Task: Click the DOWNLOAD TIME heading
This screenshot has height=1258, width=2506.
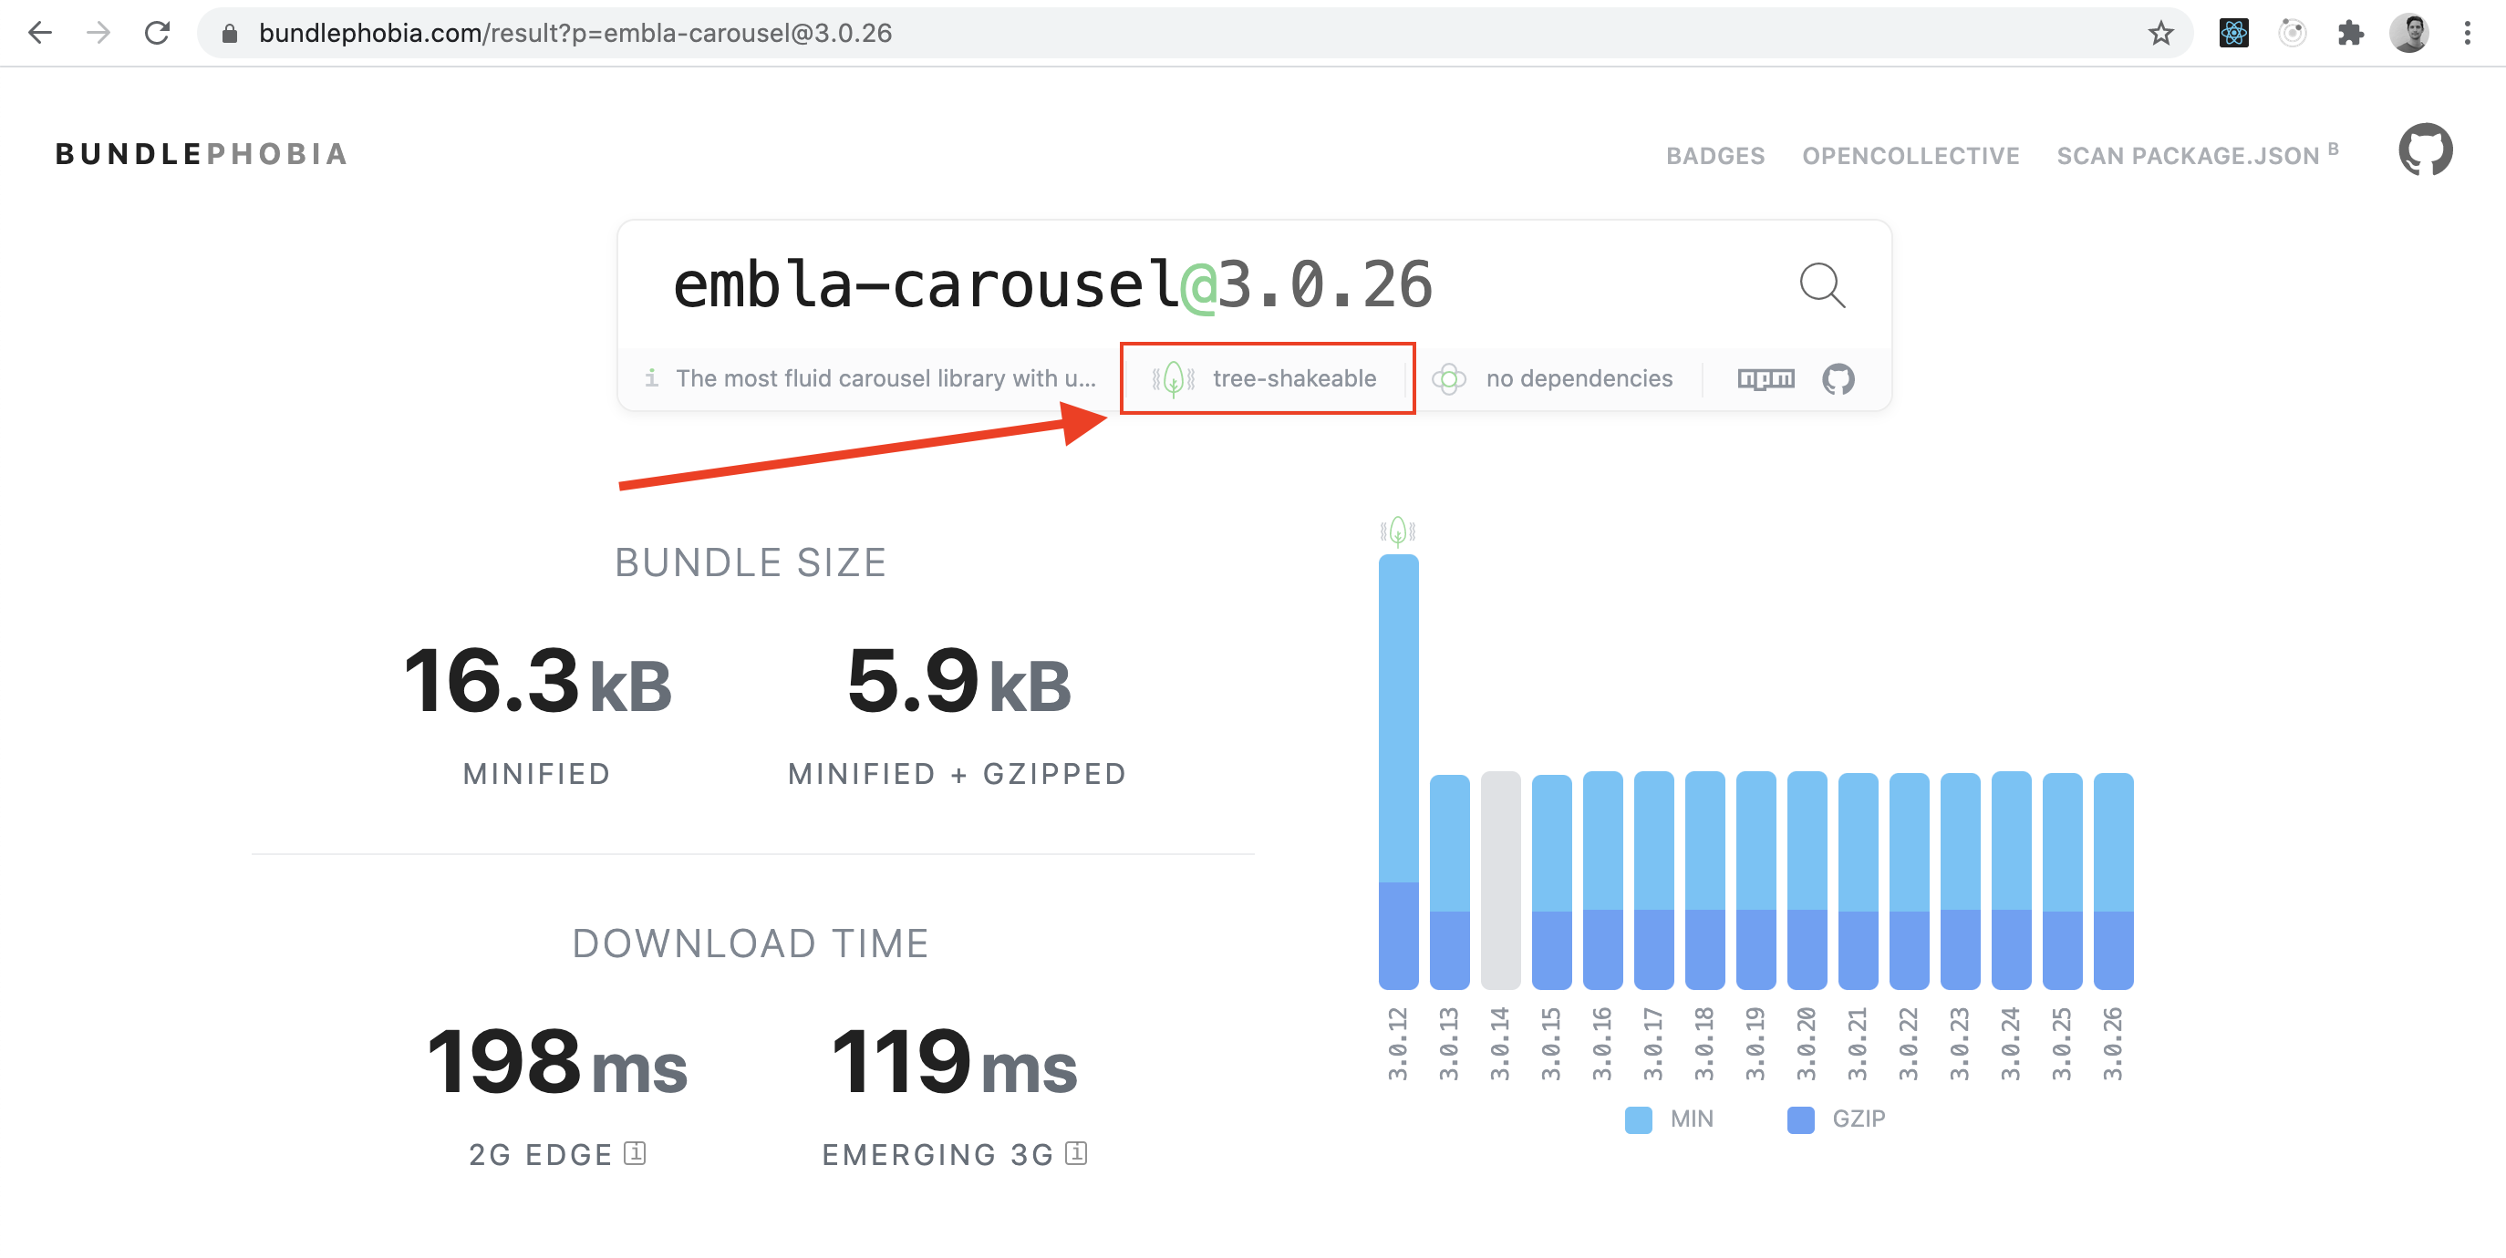Action: [751, 943]
